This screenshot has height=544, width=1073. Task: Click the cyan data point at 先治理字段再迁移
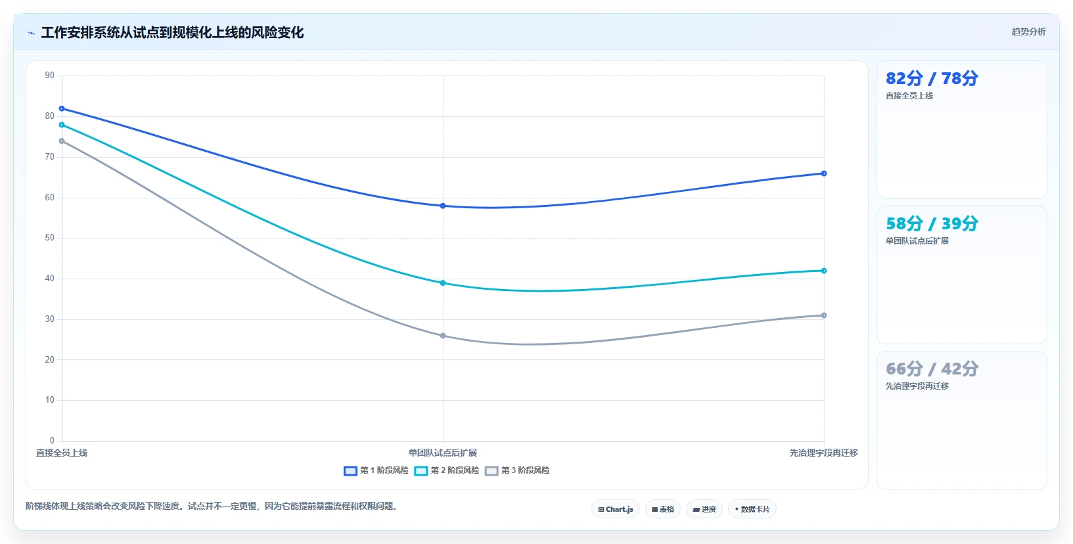pyautogui.click(x=824, y=271)
